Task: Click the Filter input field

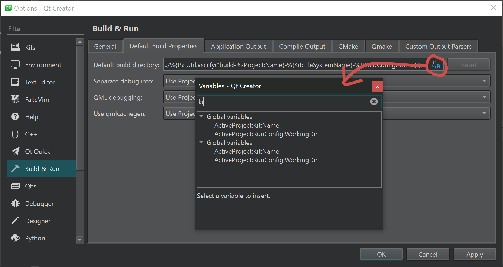Action: coord(45,28)
